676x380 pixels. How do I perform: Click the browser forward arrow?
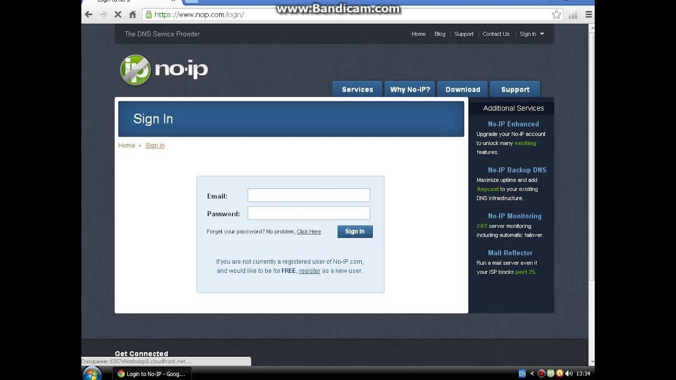(104, 15)
